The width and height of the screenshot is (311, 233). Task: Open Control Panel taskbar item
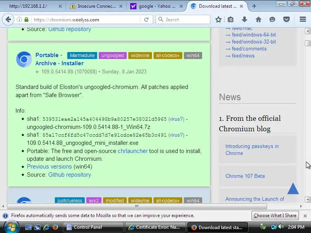pos(93,227)
